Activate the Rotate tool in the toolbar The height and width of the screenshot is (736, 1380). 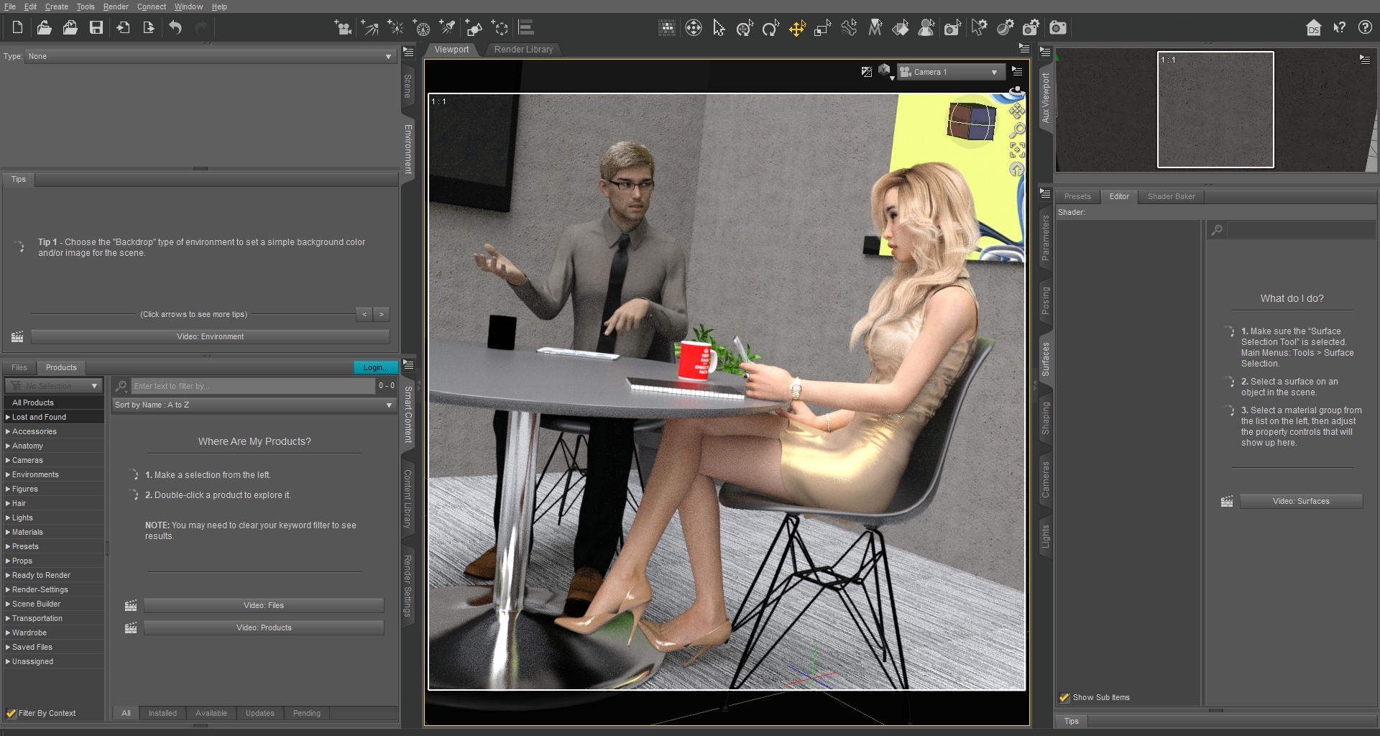pos(770,28)
